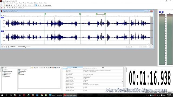Click first green marker flag on ruler
The height and width of the screenshot is (97, 173).
coord(45,14)
